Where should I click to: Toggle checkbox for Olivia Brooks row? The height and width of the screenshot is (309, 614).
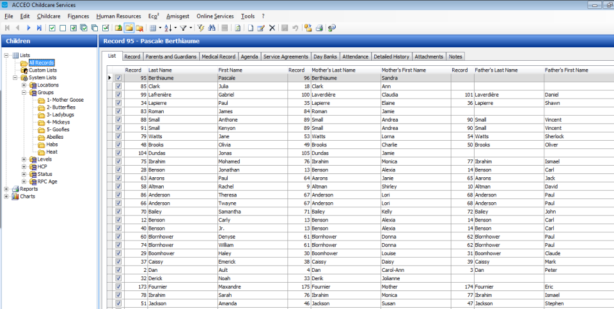[x=118, y=145]
